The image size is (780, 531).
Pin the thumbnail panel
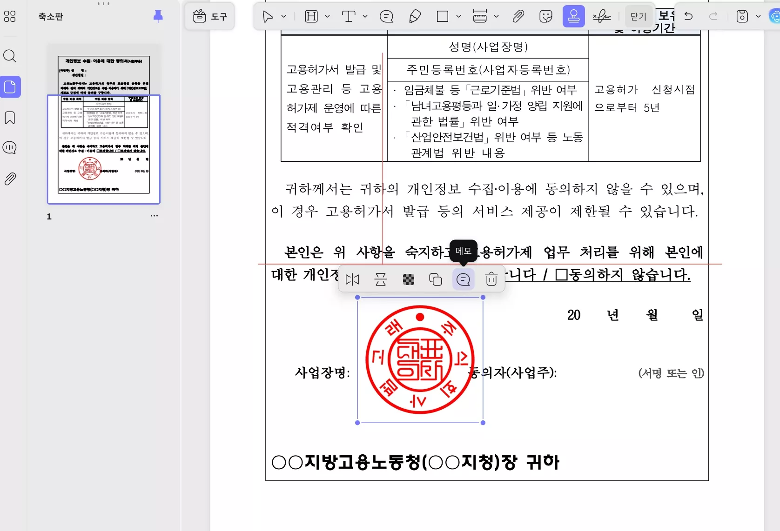point(158,16)
